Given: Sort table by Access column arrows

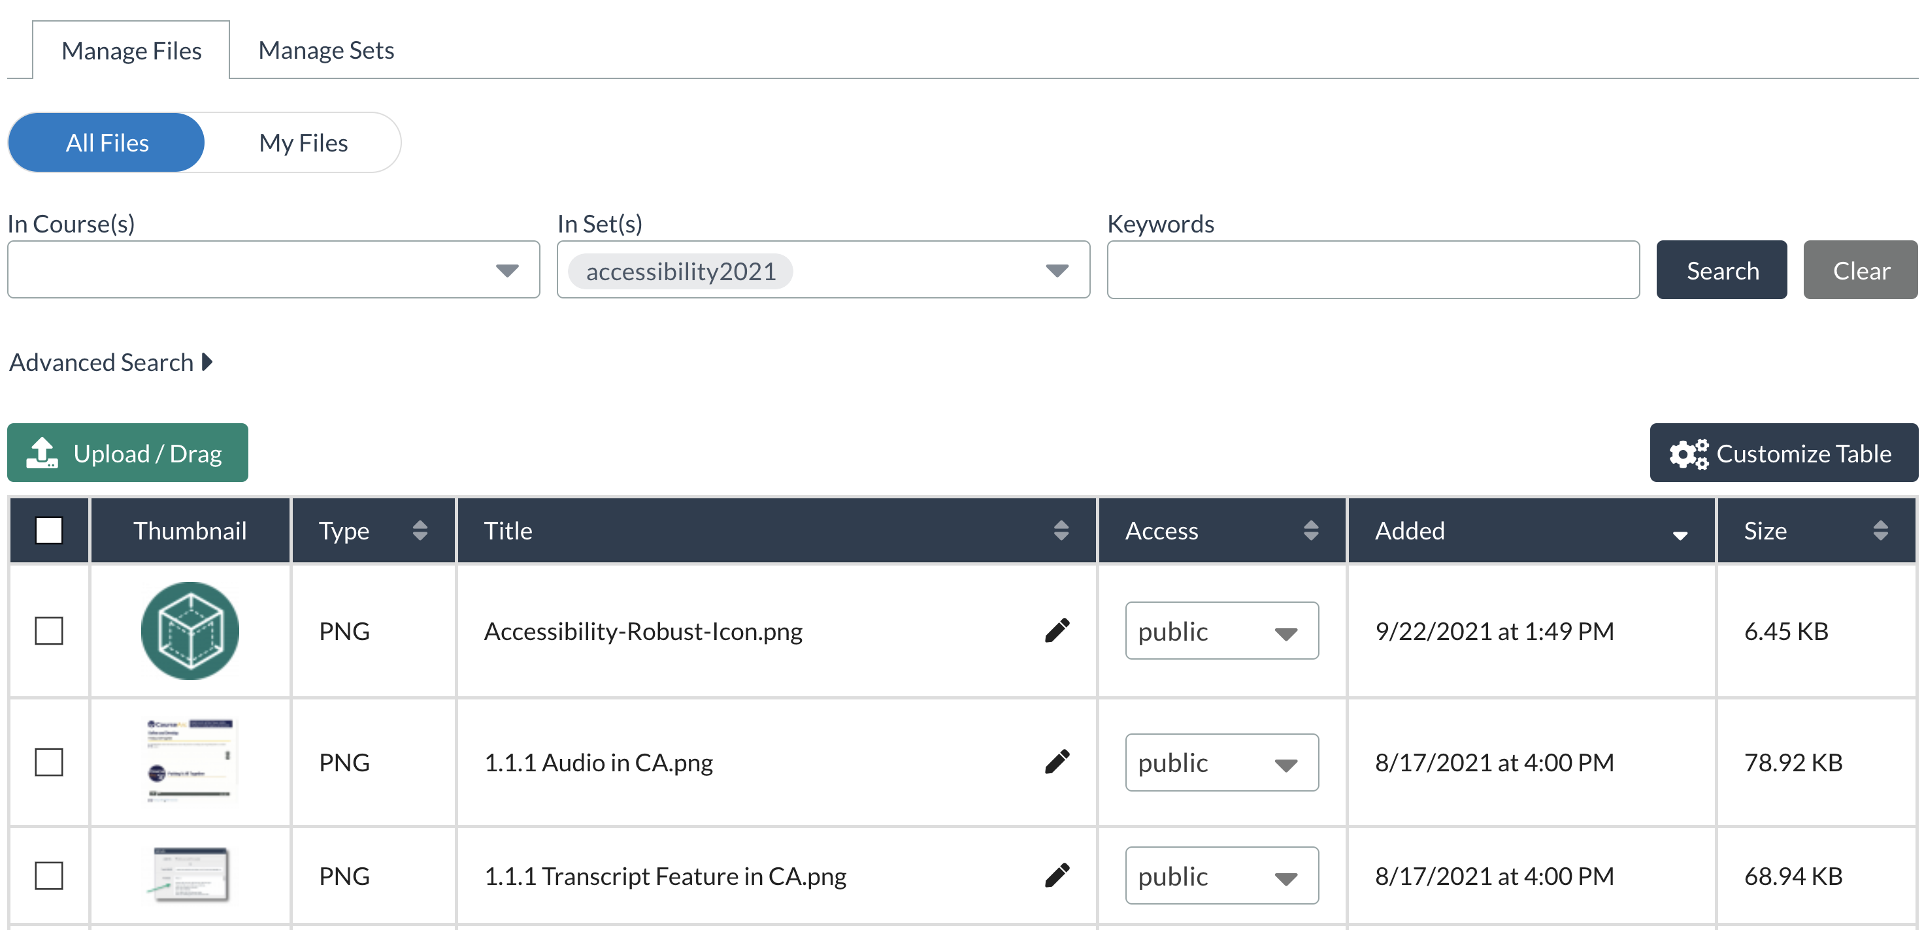Looking at the screenshot, I should pyautogui.click(x=1310, y=531).
